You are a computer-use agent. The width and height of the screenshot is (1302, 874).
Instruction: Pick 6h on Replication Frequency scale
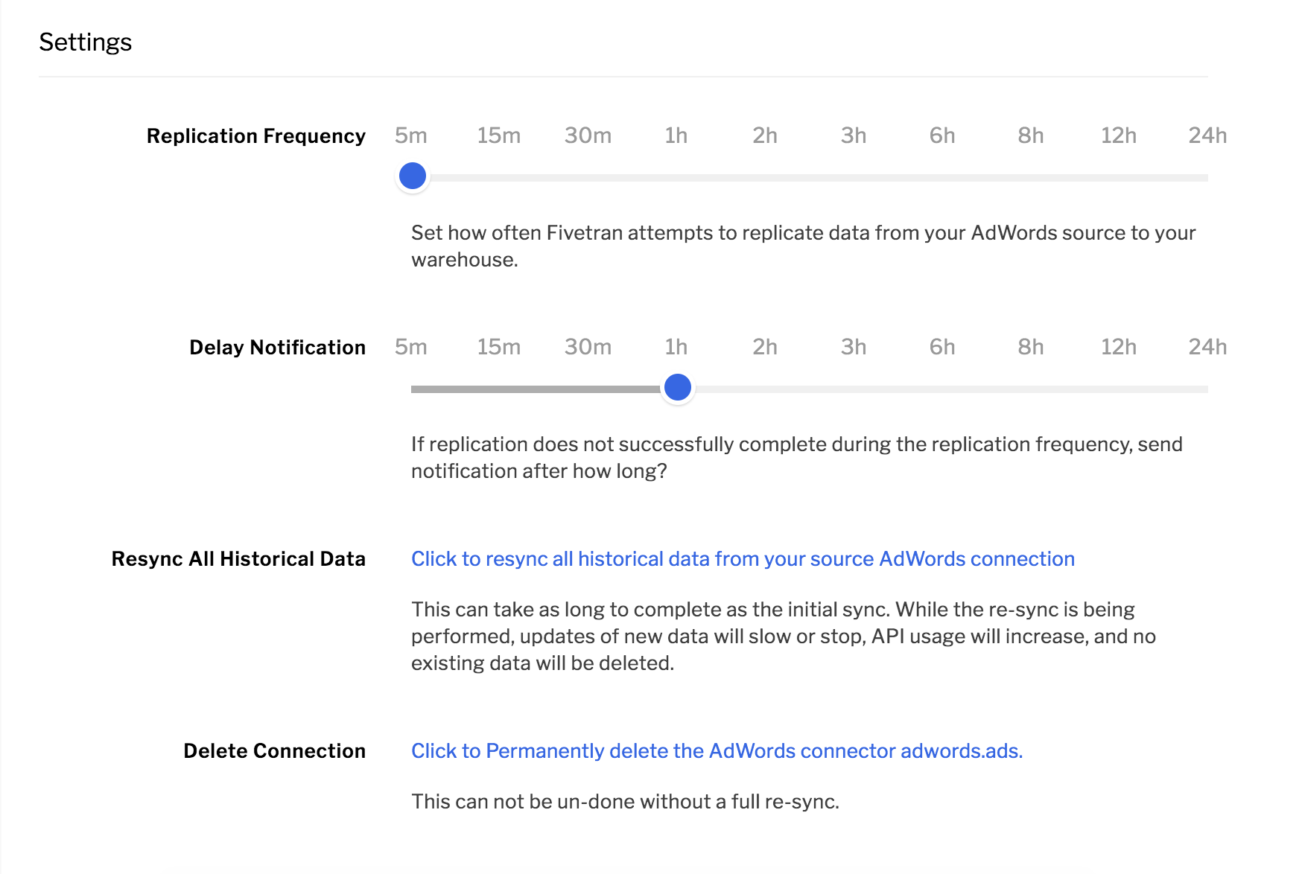(942, 135)
